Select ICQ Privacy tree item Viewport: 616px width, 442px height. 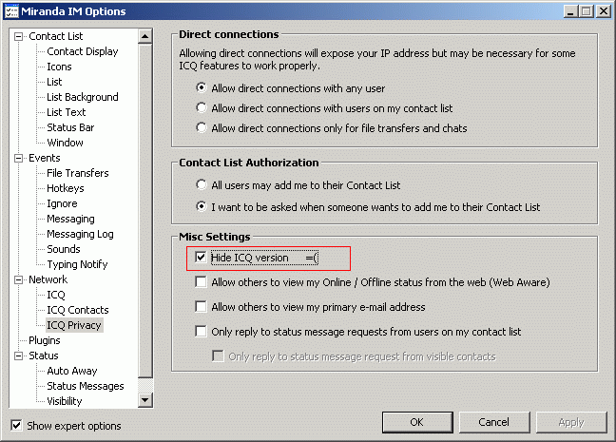74,325
